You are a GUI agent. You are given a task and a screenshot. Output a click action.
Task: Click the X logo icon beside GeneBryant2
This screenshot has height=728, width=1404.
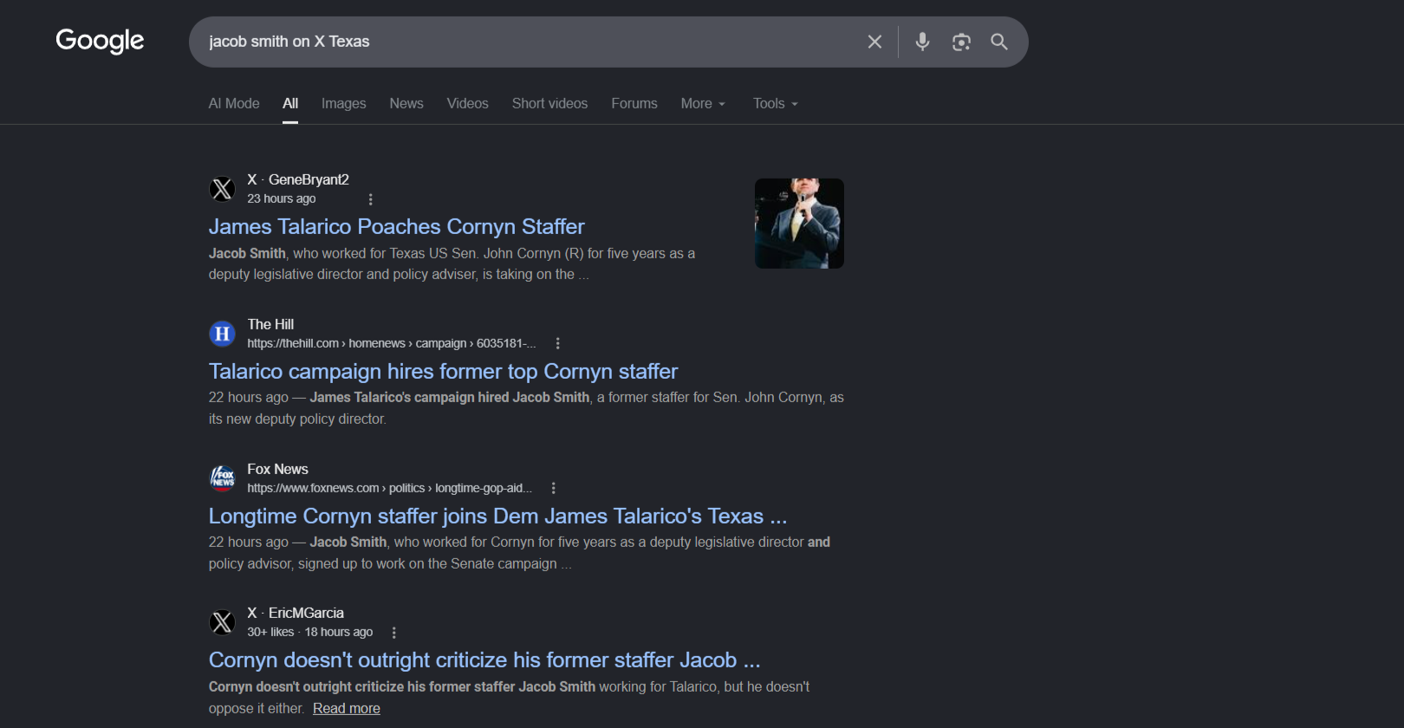point(223,189)
